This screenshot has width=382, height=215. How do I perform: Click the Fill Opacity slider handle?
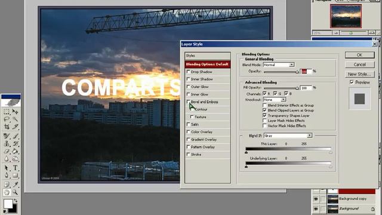coord(297,88)
